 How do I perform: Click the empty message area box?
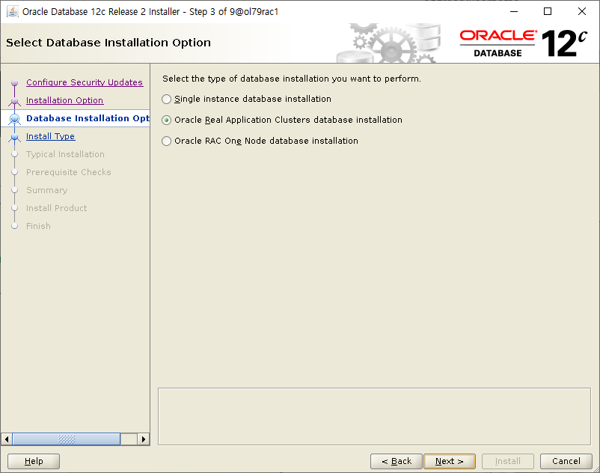tap(374, 416)
